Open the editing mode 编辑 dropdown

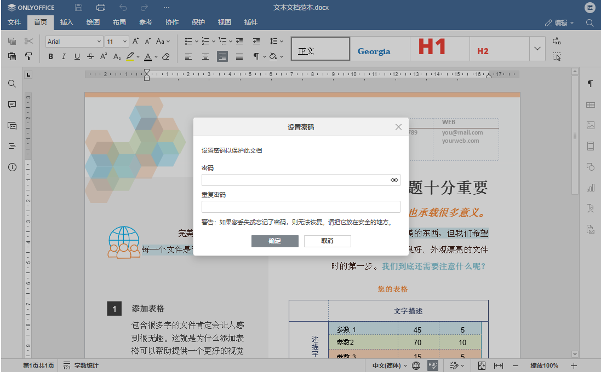[x=559, y=22]
